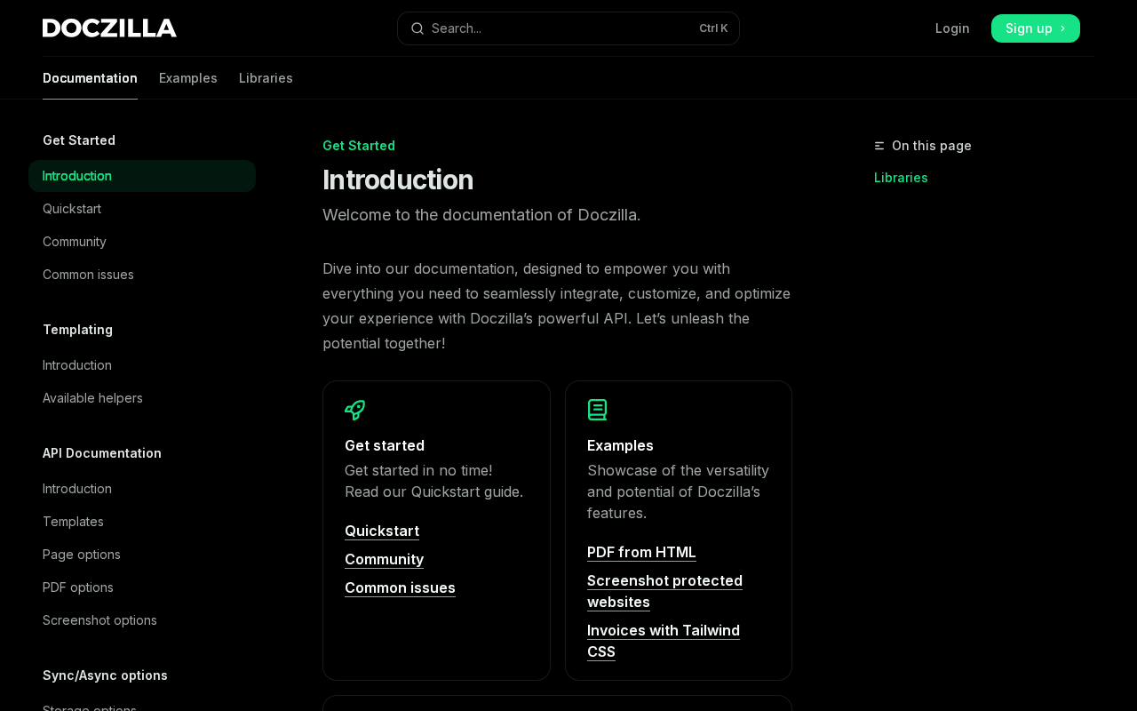Select the Documentation tab

[90, 78]
